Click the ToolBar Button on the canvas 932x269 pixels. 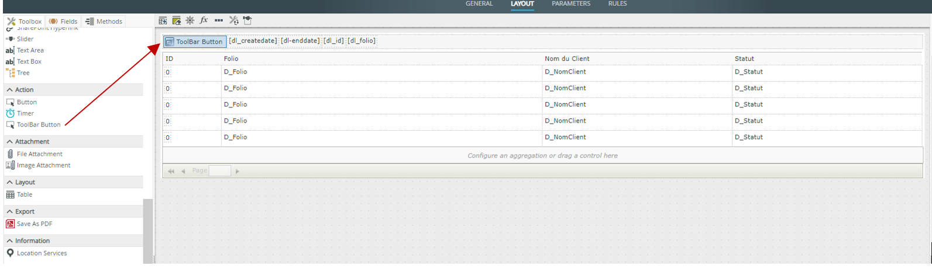(x=194, y=41)
